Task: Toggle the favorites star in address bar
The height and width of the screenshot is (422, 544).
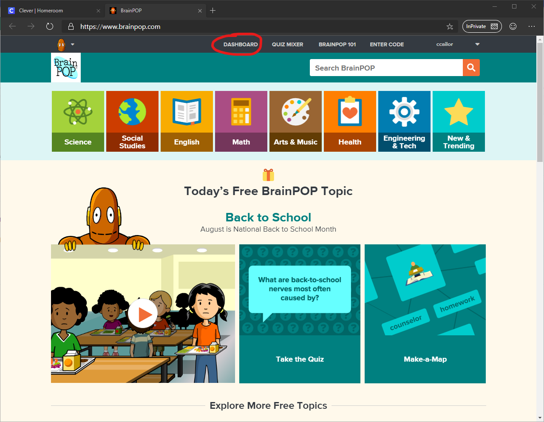Action: click(450, 26)
